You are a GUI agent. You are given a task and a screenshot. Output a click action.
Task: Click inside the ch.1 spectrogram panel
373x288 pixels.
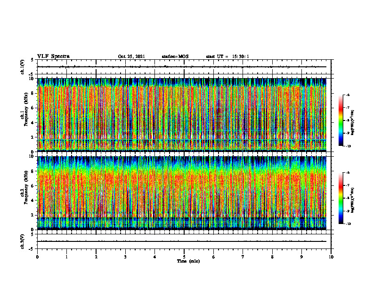[x=182, y=115]
